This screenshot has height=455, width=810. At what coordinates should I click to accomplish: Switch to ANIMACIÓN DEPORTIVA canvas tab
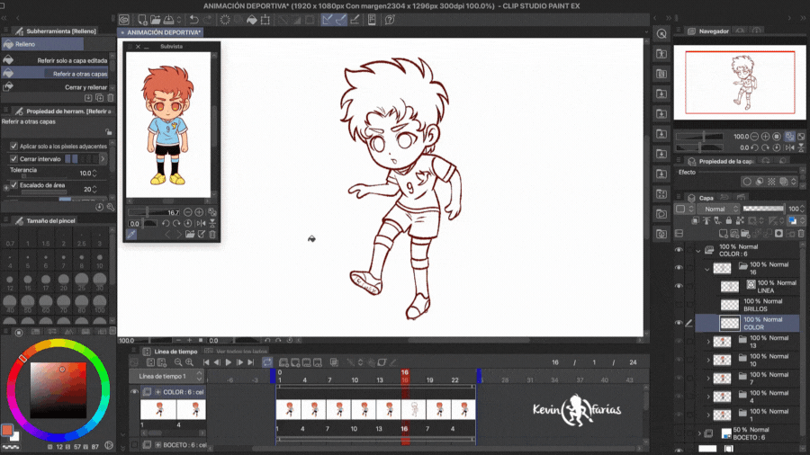(x=161, y=32)
